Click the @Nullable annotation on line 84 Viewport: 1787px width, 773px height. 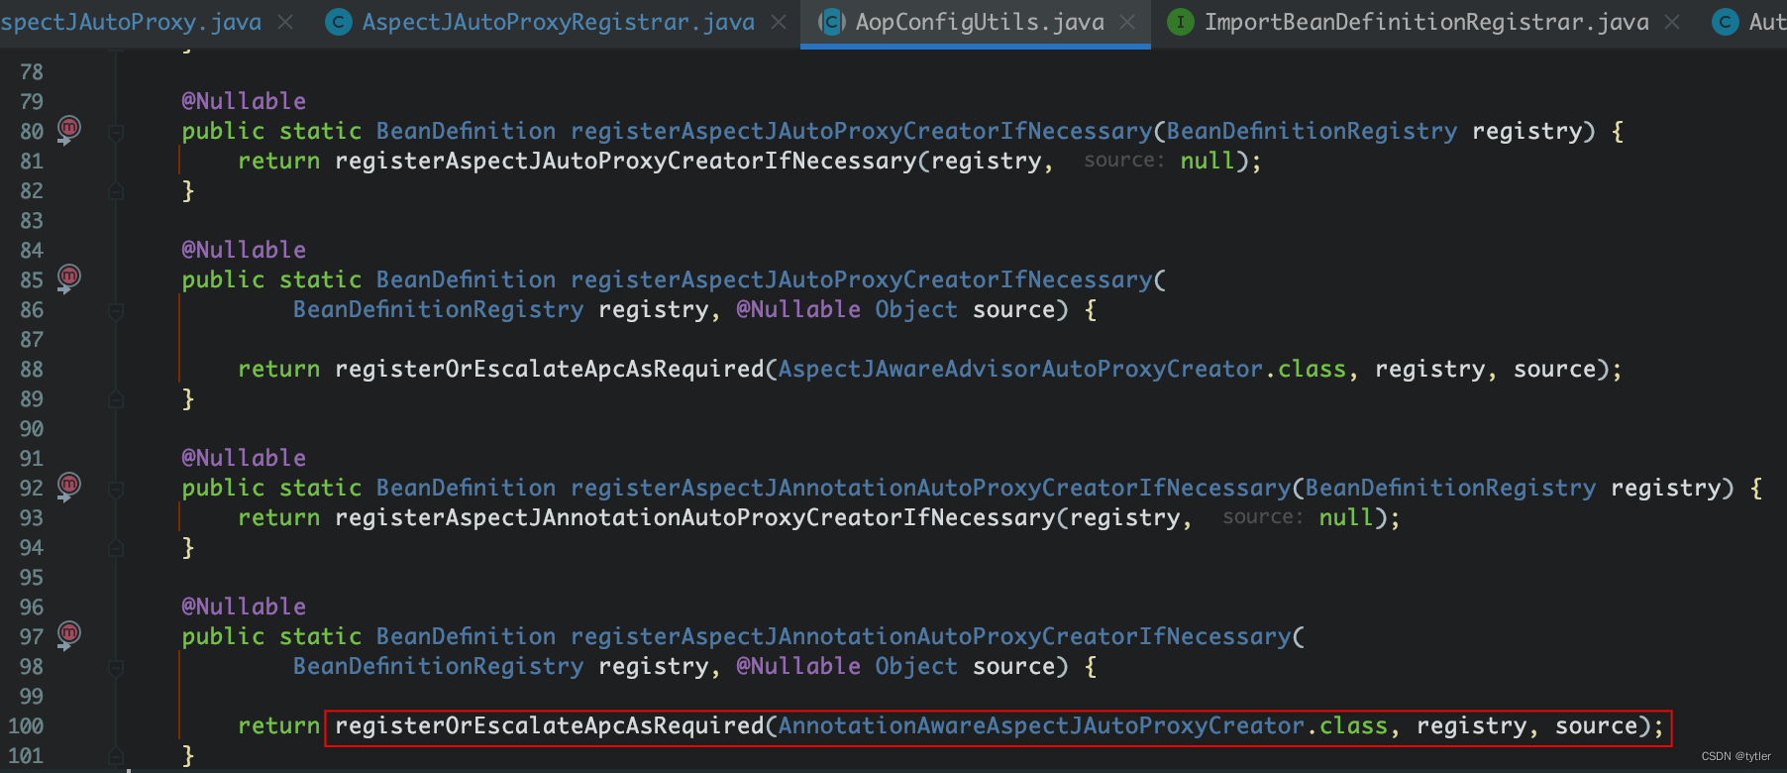point(244,250)
